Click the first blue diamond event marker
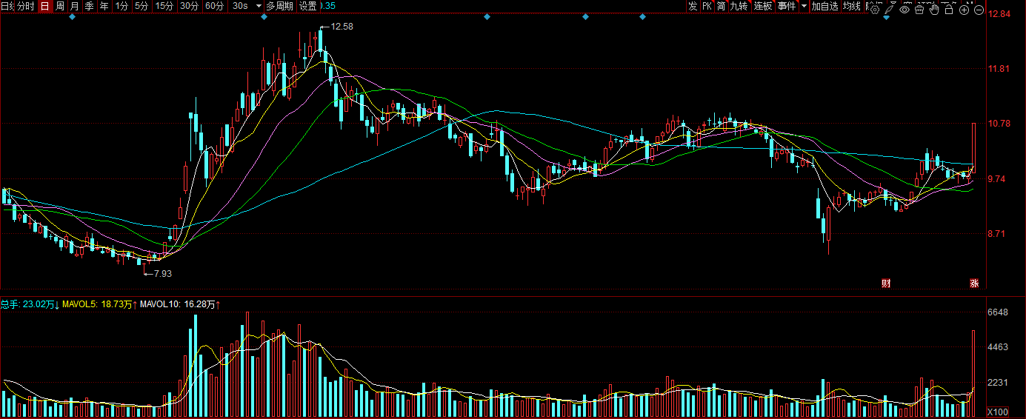 (72, 17)
